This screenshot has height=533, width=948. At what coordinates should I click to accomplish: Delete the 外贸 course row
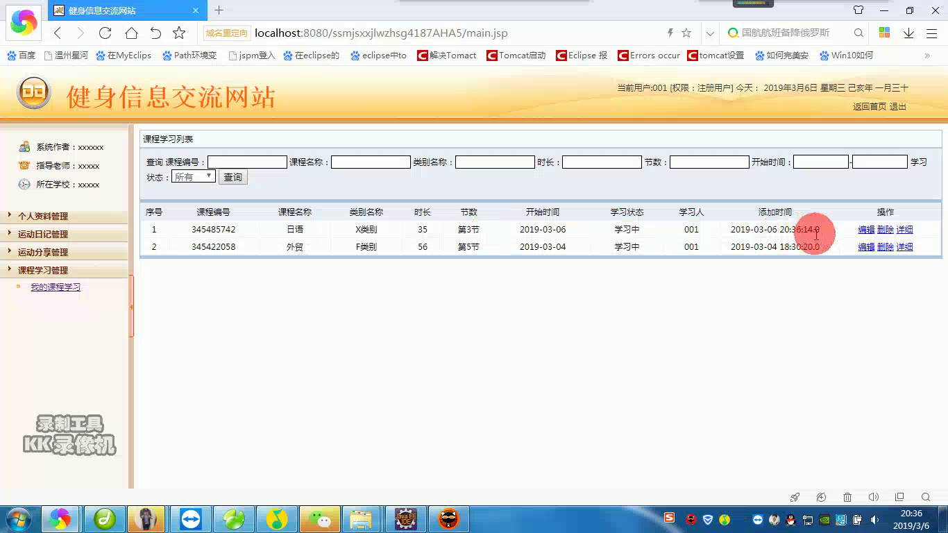[x=886, y=247]
